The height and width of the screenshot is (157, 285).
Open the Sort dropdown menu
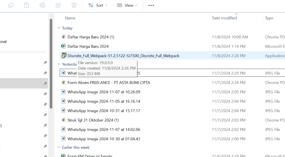(x=98, y=5)
